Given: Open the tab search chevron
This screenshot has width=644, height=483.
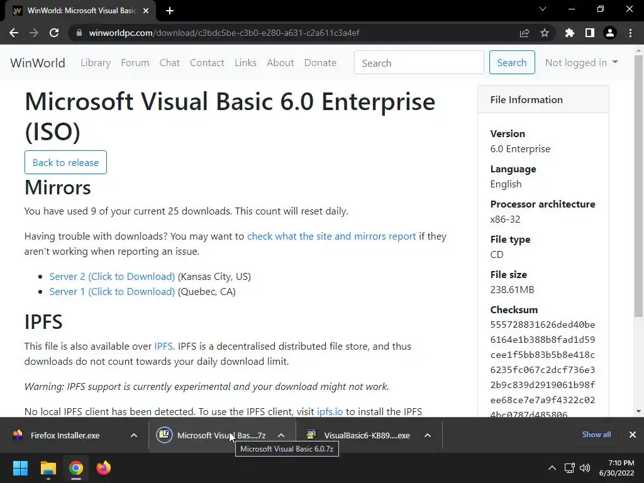Looking at the screenshot, I should coord(543,9).
